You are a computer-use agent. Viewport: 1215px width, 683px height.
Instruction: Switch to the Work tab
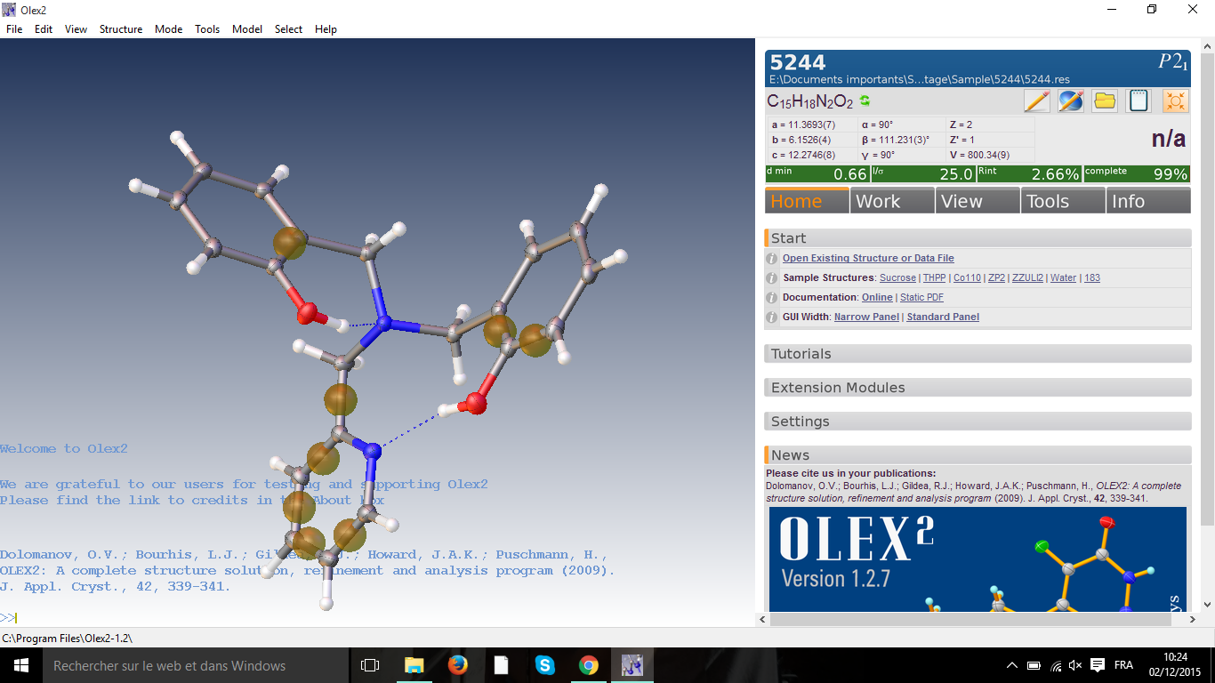pos(892,201)
